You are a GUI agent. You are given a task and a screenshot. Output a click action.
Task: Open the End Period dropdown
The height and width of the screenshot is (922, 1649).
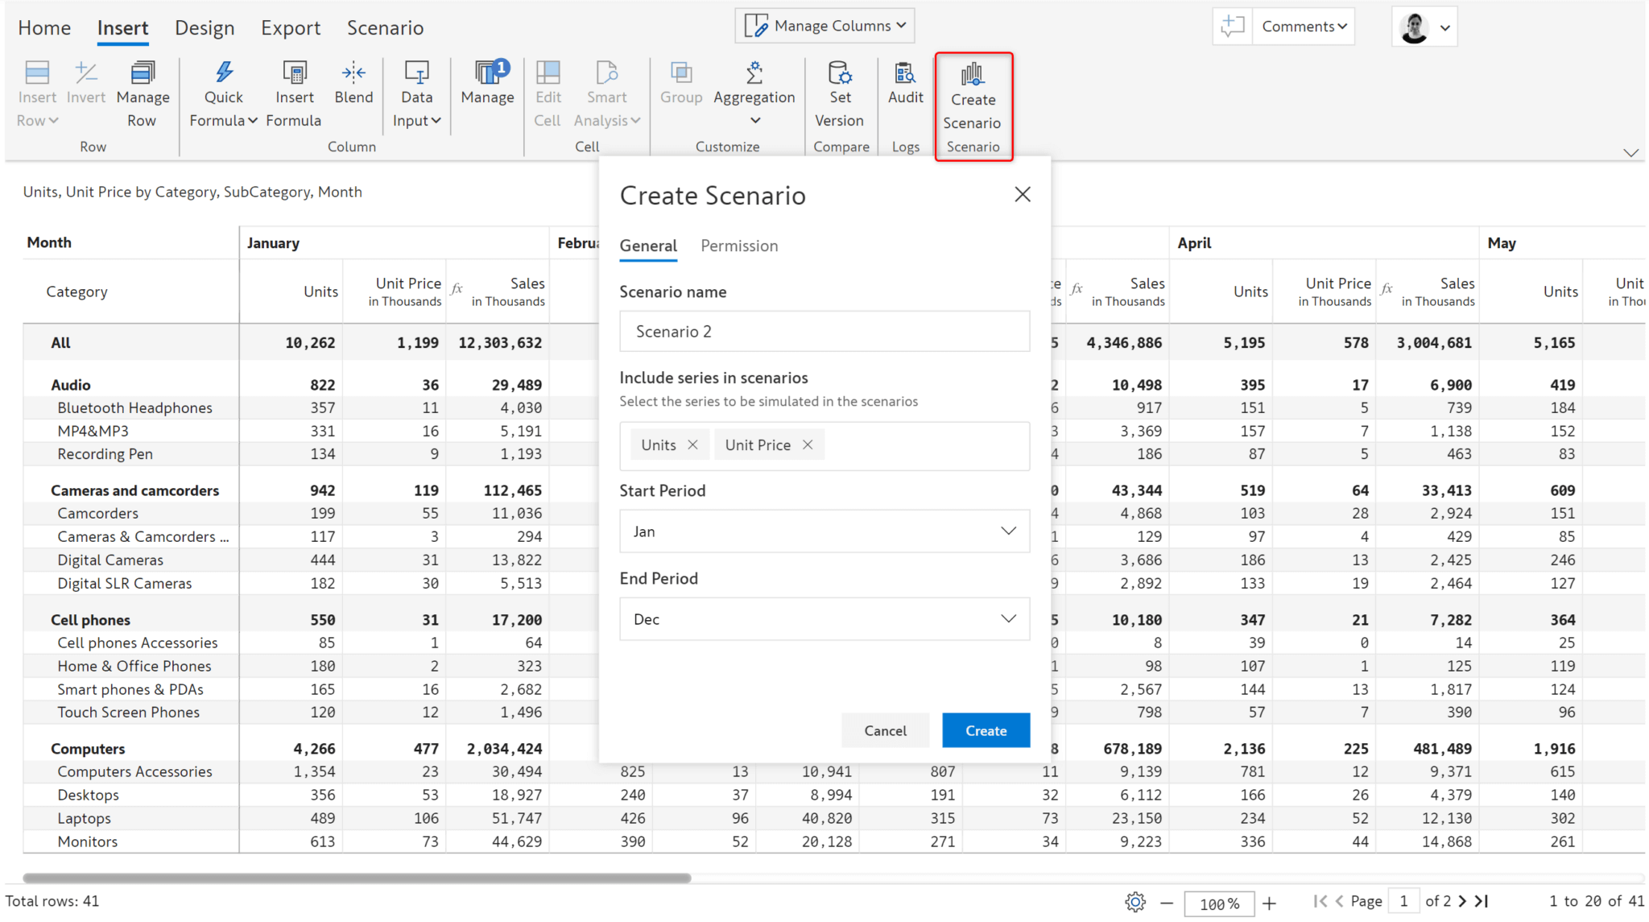824,618
